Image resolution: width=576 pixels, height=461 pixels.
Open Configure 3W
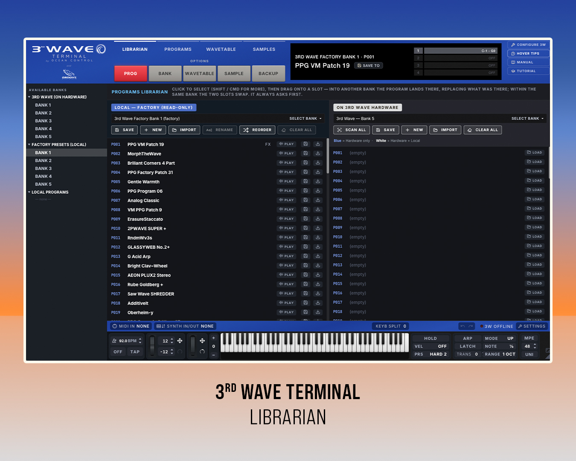528,45
